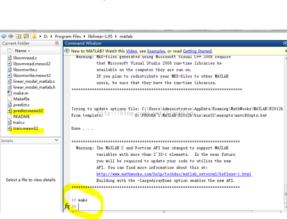This screenshot has width=287, height=219.
Task: Click the predict.mexw32 MEX icon
Action: click(x=9, y=111)
